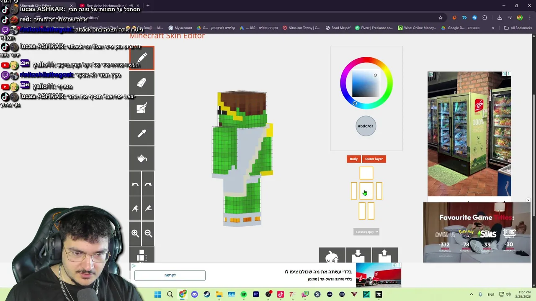Viewport: 536px width, 301px height.
Task: Click the Favourite Game Titles video ad
Action: [x=477, y=232]
